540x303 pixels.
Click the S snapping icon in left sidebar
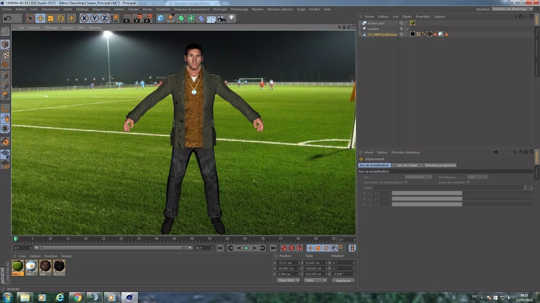point(5,128)
